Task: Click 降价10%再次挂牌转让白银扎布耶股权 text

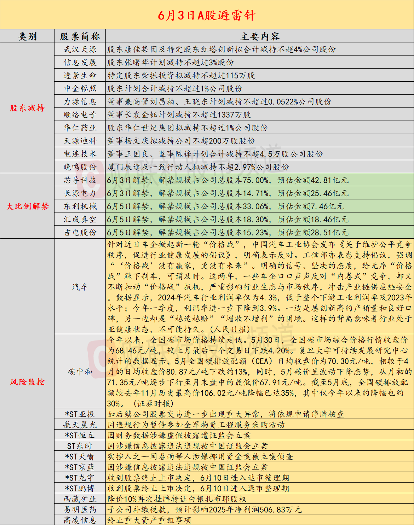Action: [x=177, y=499]
